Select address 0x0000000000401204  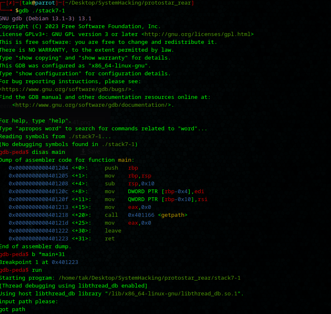pyautogui.click(x=39, y=168)
